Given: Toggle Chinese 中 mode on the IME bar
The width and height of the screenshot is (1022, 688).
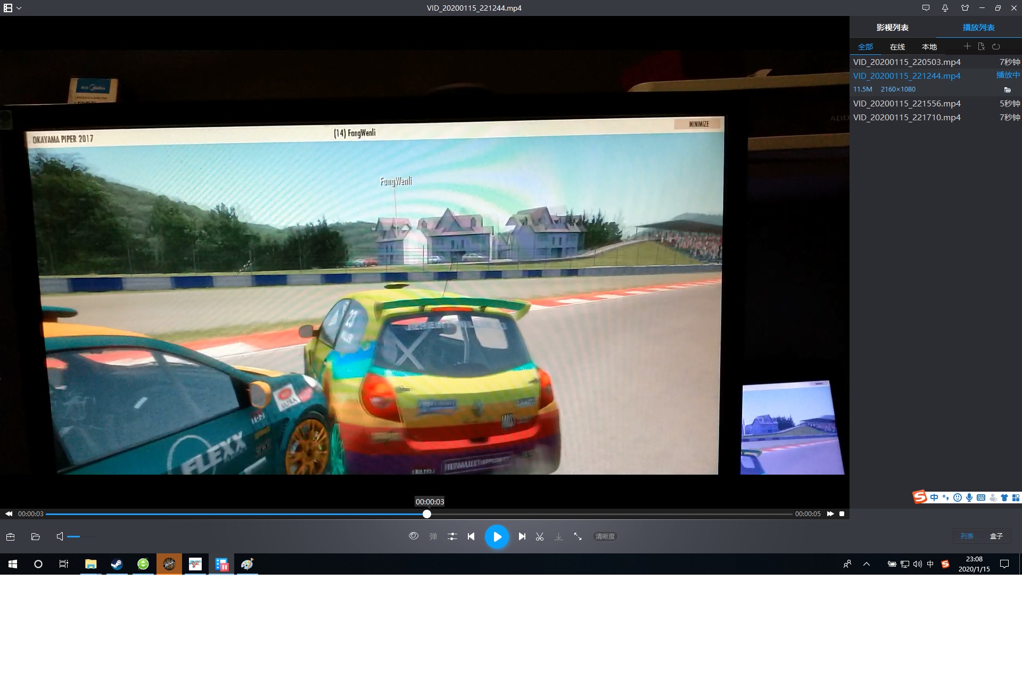Looking at the screenshot, I should pyautogui.click(x=934, y=498).
